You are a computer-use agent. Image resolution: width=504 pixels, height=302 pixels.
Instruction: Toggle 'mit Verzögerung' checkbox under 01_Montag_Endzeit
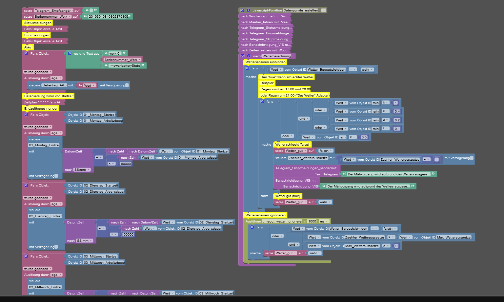[56, 176]
